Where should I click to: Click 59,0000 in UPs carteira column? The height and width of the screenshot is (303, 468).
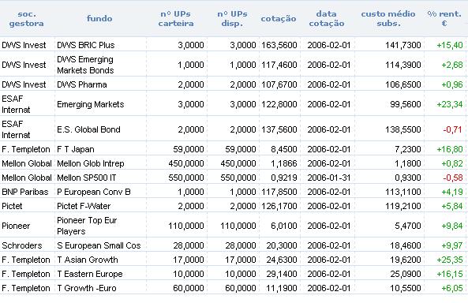189,149
